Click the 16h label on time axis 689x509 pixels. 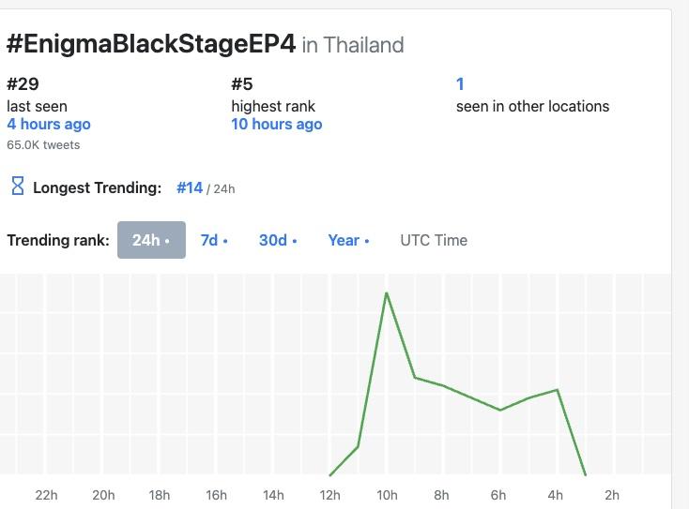click(216, 495)
